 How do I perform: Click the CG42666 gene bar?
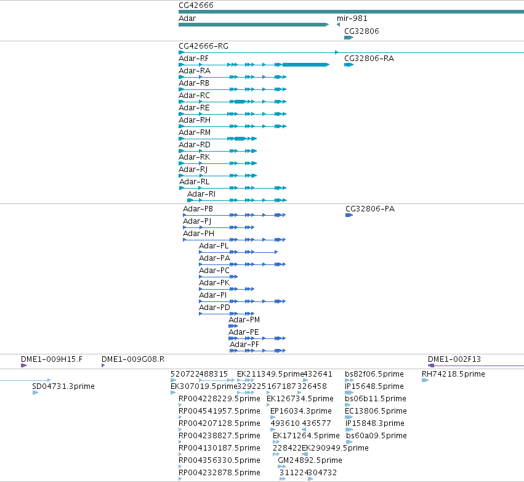[351, 12]
